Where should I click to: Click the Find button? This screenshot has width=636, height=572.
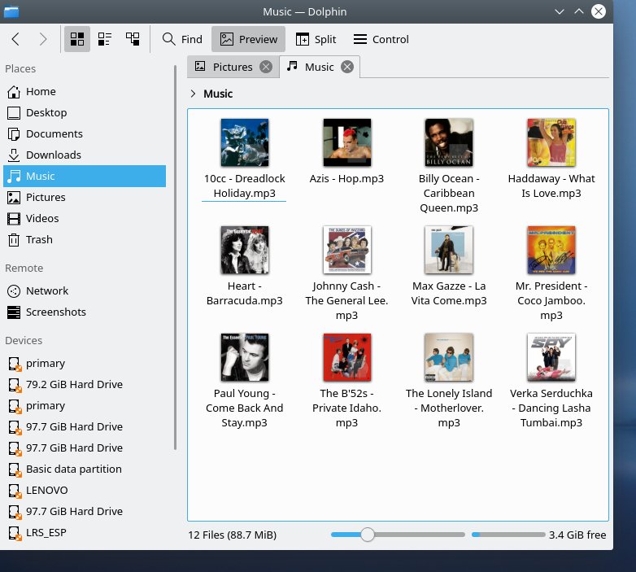[182, 39]
